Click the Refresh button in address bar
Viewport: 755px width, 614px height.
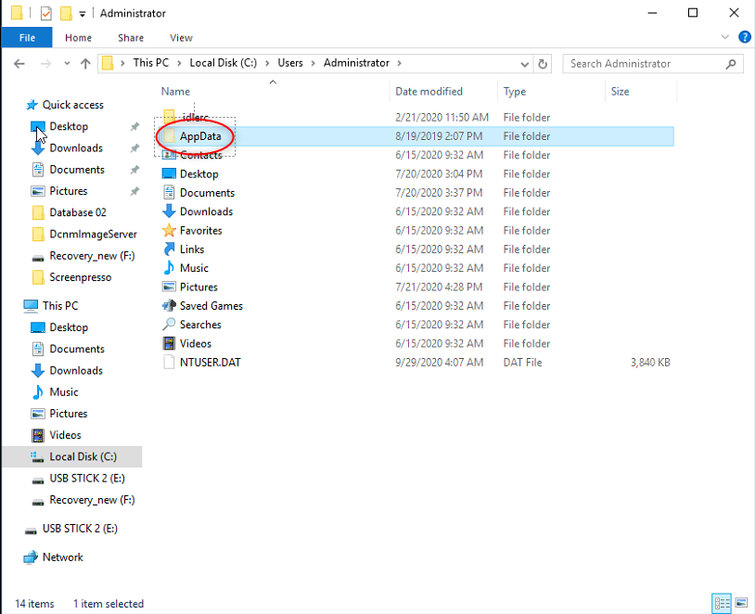coord(544,64)
